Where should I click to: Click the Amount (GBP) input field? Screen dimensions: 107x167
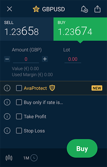point(26,59)
